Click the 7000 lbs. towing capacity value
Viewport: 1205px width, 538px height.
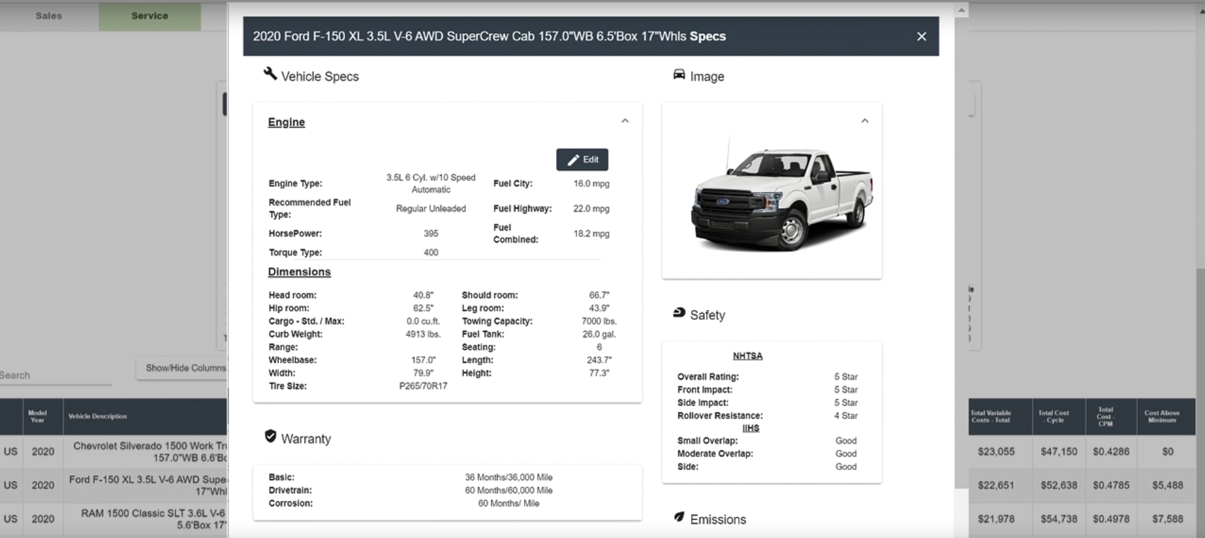(x=599, y=321)
